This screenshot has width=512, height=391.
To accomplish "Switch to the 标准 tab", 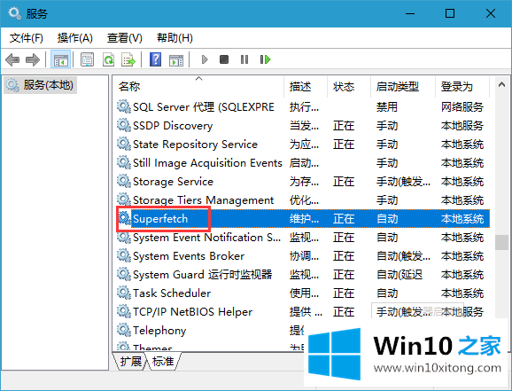I will coord(163,361).
